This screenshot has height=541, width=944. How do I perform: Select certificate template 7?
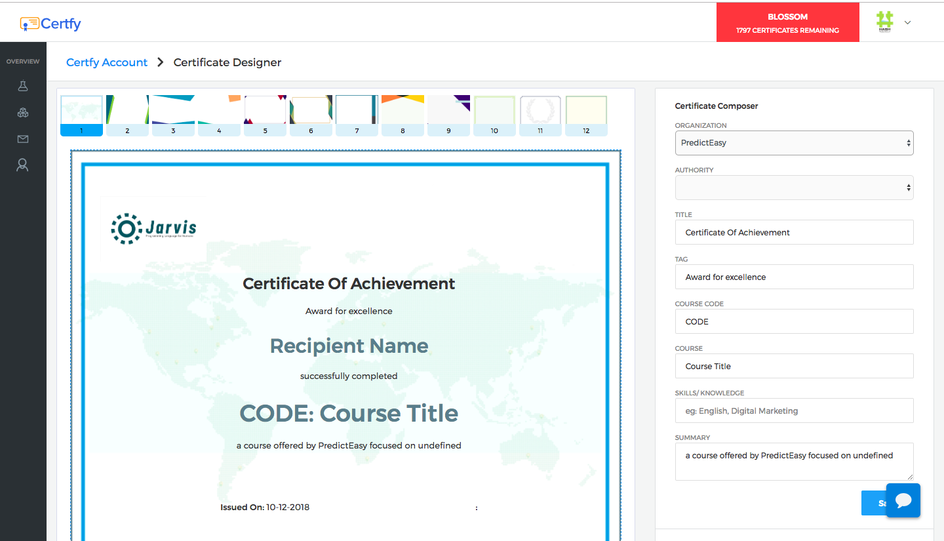(357, 116)
